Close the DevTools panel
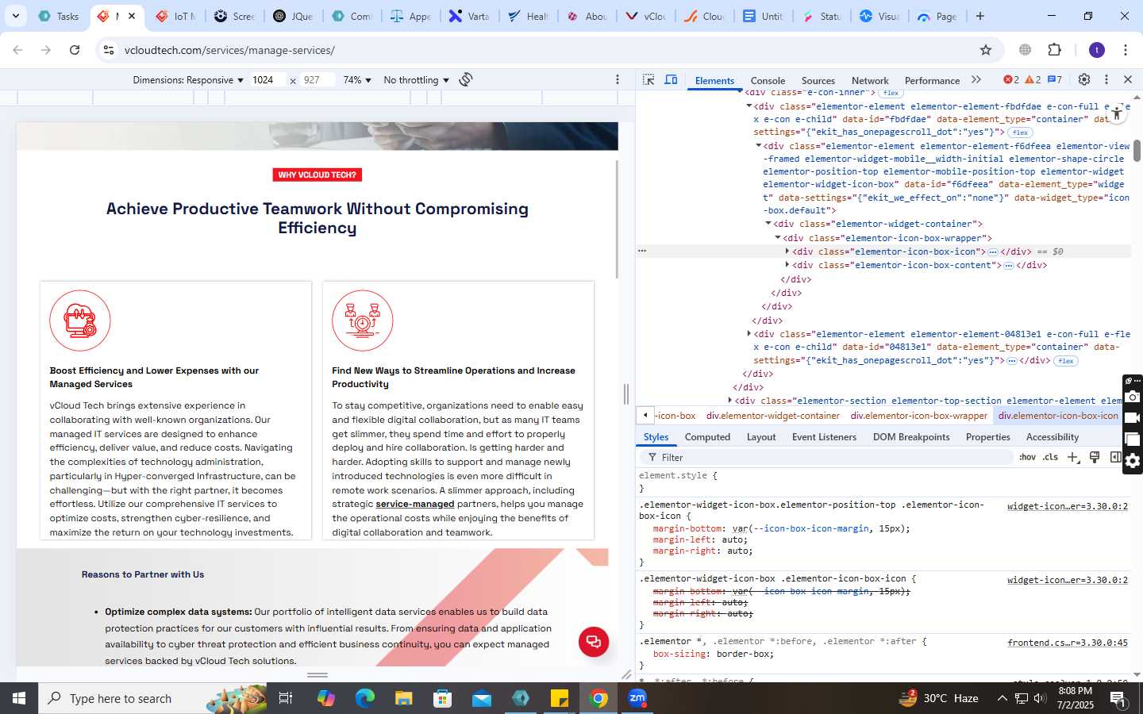1143x714 pixels. coord(1127,80)
